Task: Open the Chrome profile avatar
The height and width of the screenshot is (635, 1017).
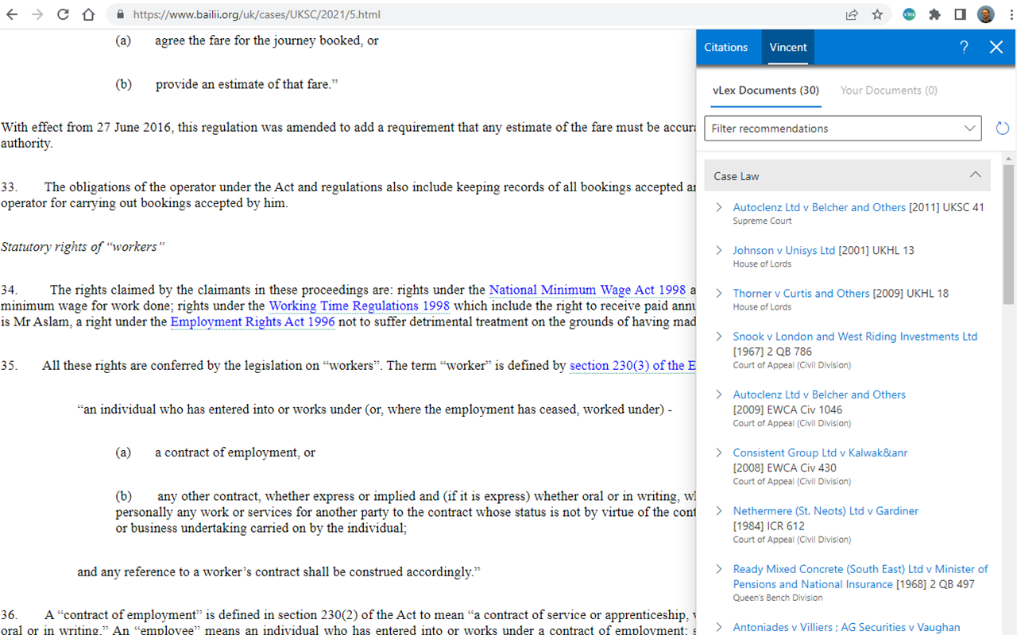Action: point(985,14)
